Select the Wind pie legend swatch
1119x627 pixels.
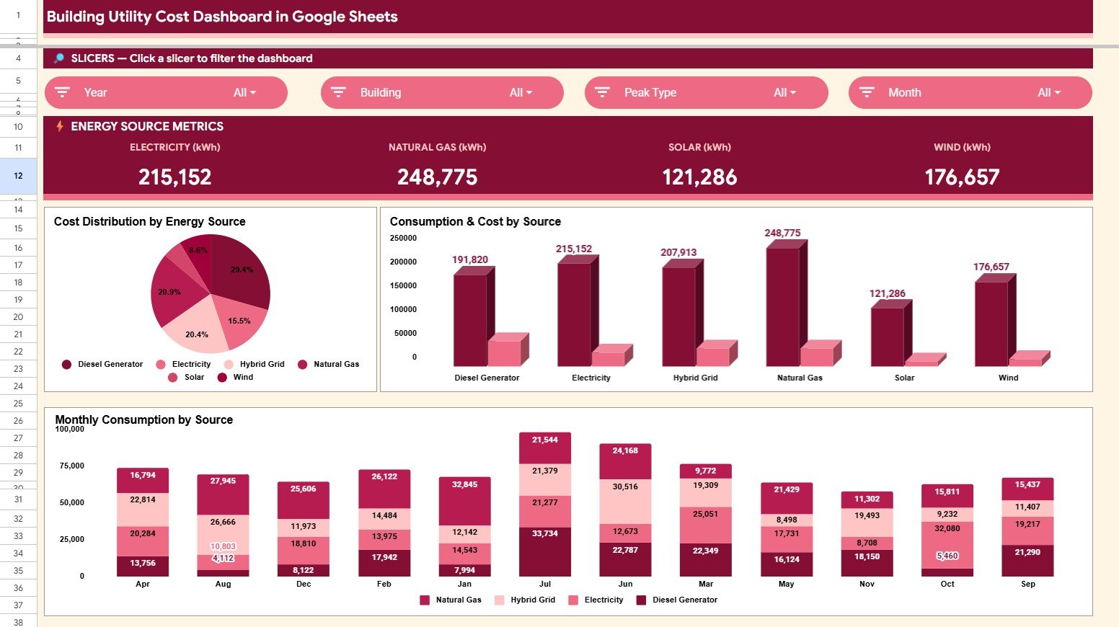(222, 378)
